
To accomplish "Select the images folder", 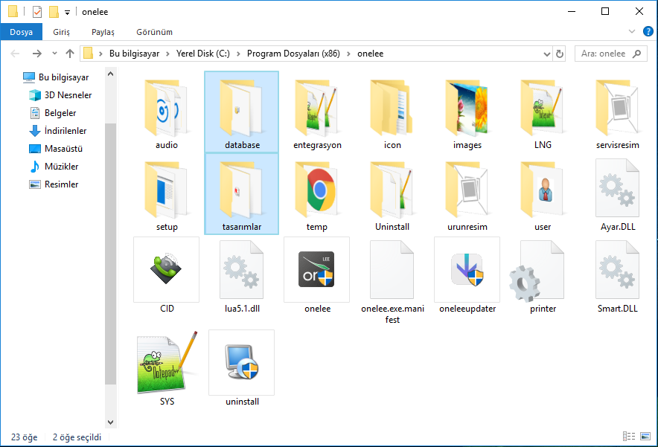I will coord(467,112).
